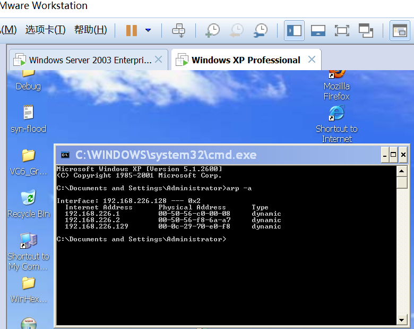This screenshot has height=329, width=414.
Task: Open cmd.exe window system menu icon
Action: tap(65, 155)
